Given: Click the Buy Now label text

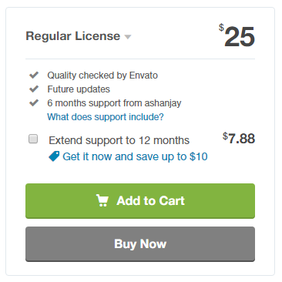Looking at the screenshot, I should pyautogui.click(x=140, y=244).
